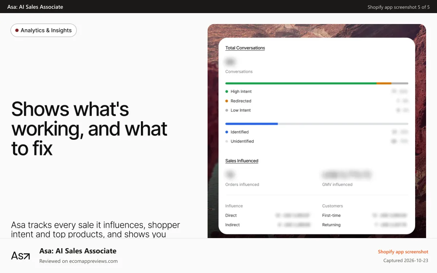Click the dark red dot in Analytics badge
437x273 pixels.
(x=17, y=30)
